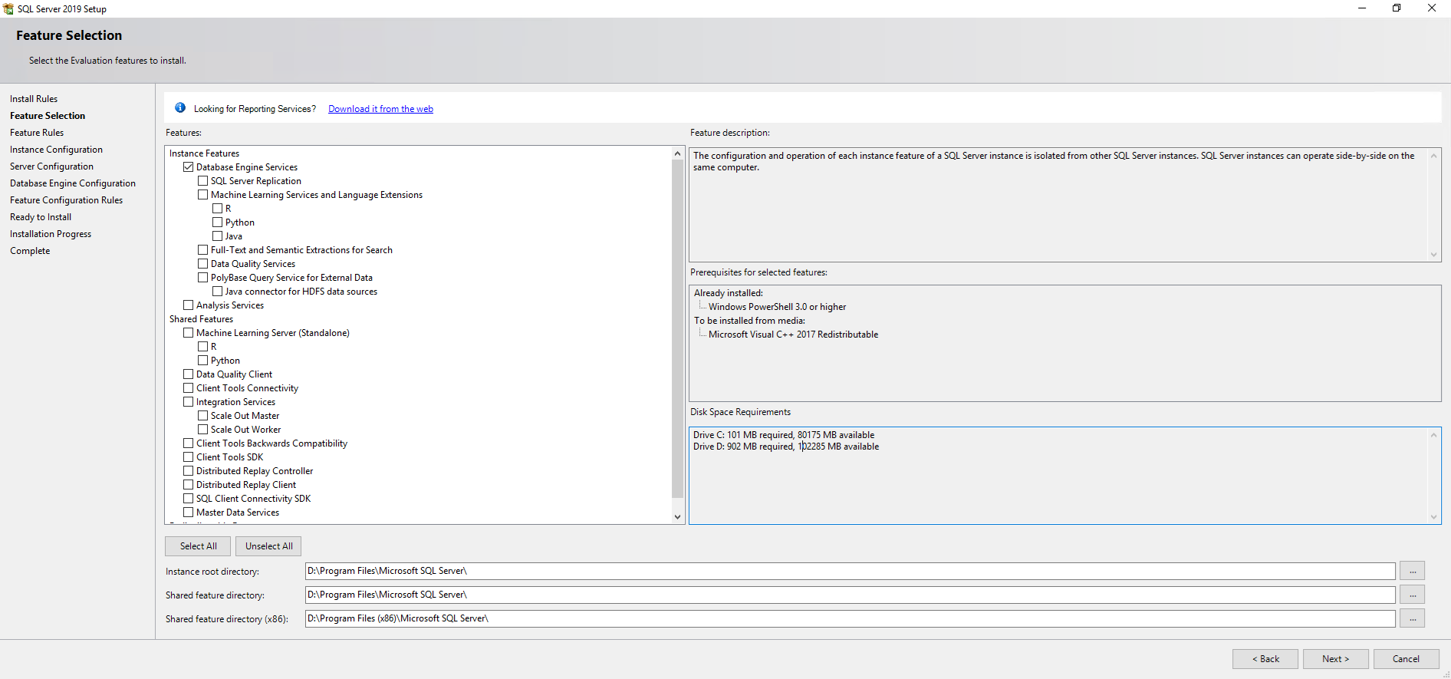Click into Shared feature directory field

pyautogui.click(x=850, y=595)
